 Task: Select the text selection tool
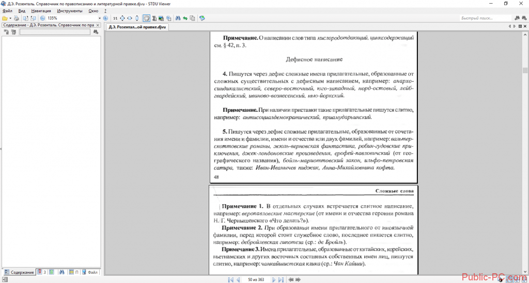pyautogui.click(x=154, y=18)
